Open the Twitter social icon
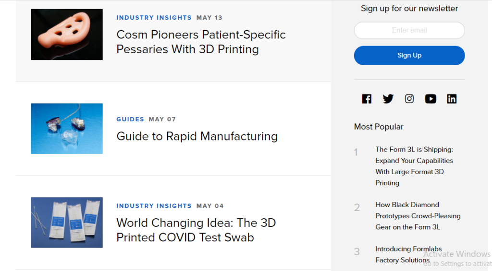 point(388,99)
